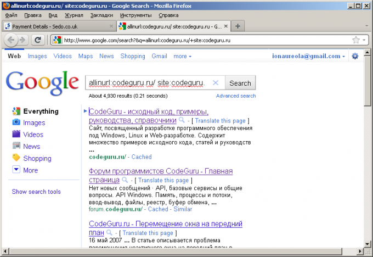Open Cached link for codeguru.ru/
Viewport: 373px width, 257px height.
(x=142, y=157)
